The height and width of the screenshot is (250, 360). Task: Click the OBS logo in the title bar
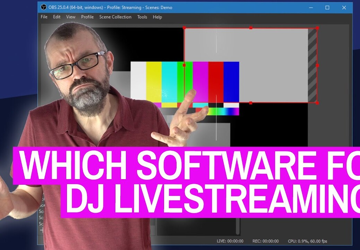click(x=43, y=7)
